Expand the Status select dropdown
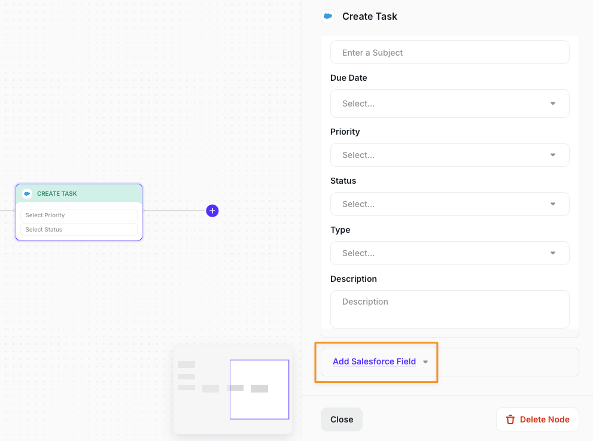Image resolution: width=593 pixels, height=441 pixels. click(x=449, y=204)
